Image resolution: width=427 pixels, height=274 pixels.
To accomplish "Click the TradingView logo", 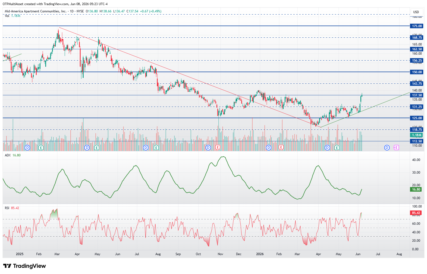I will (25, 266).
